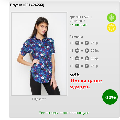Increase quantity for size 42
Screen dimensions: 120x120
pos(87,43)
